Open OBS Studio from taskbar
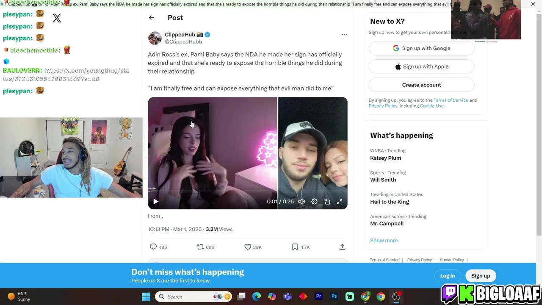Screen dimensions: 542x305 click(396, 297)
